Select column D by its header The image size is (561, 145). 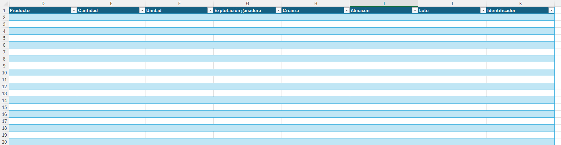43,3
